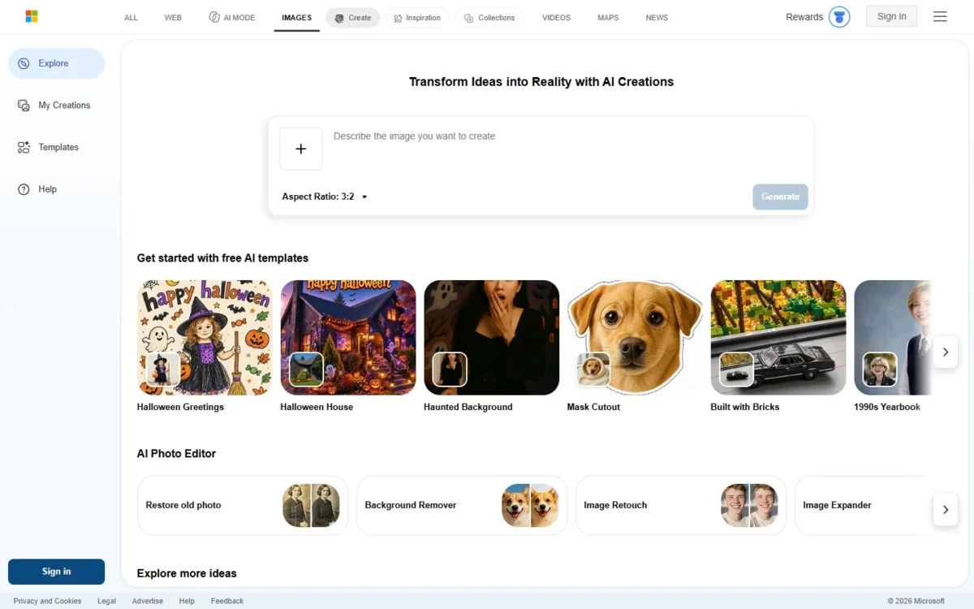Show next AI Photo Editor tools arrow

(946, 510)
